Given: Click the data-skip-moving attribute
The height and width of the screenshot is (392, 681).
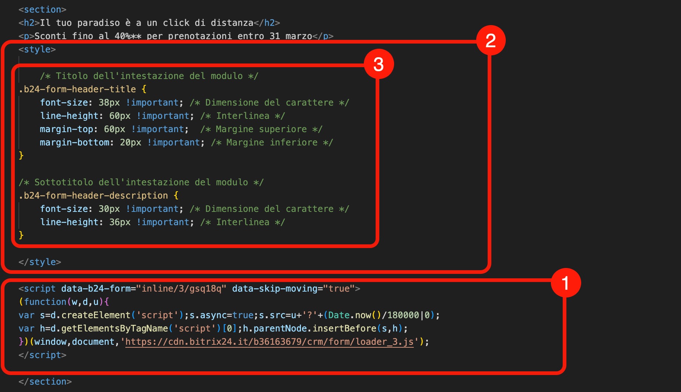Looking at the screenshot, I should coord(274,289).
